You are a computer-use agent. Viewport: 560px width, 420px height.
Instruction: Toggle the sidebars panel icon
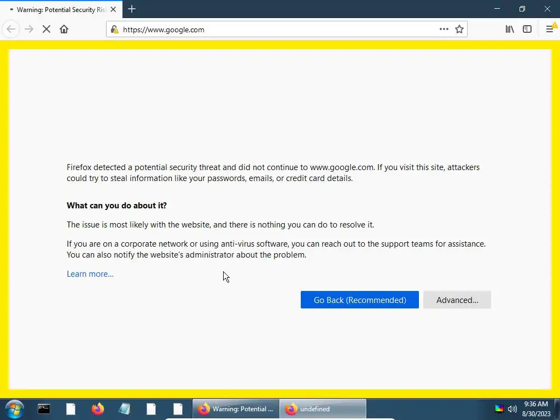pyautogui.click(x=527, y=30)
